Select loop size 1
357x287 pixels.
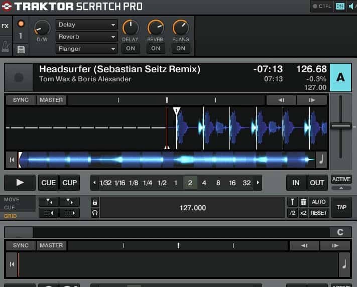click(x=176, y=183)
